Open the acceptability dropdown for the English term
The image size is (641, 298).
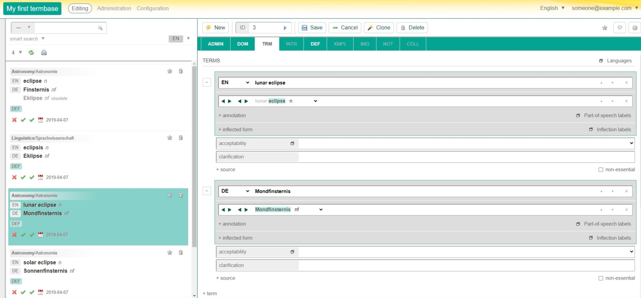466,143
